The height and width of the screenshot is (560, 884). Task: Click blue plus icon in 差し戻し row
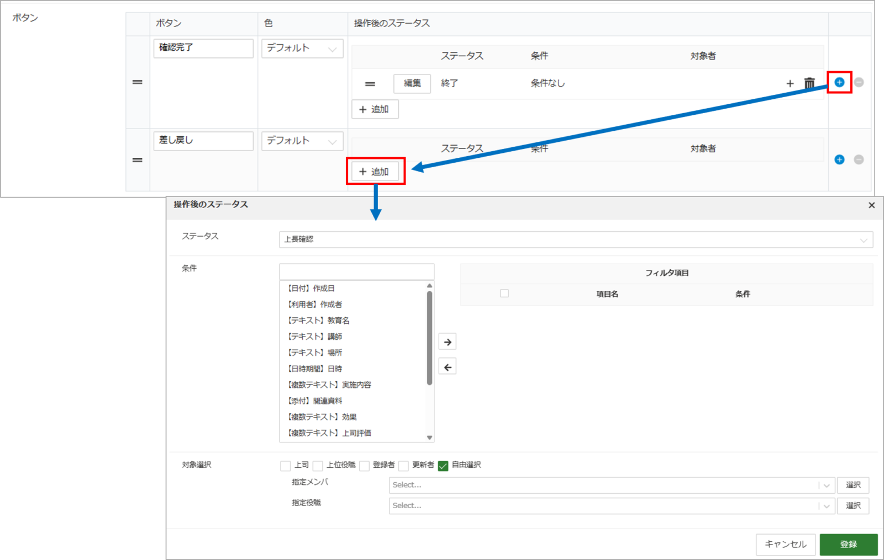click(x=839, y=159)
